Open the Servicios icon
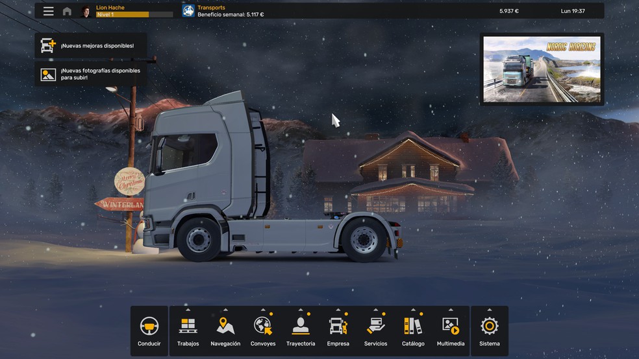This screenshot has height=359, width=639. 375,325
